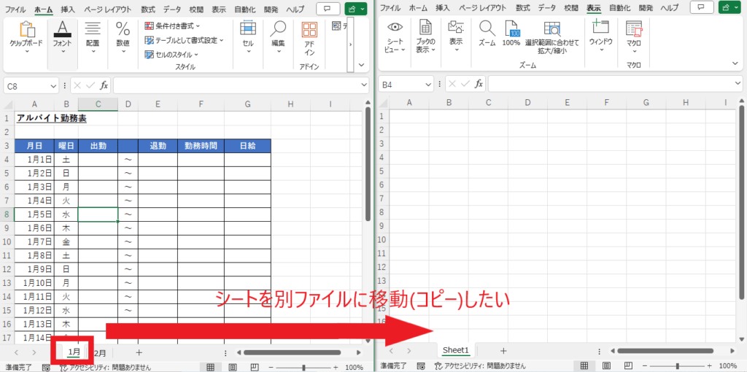Expand right window formula bar
Screen dimensions: 747x372
[x=738, y=85]
